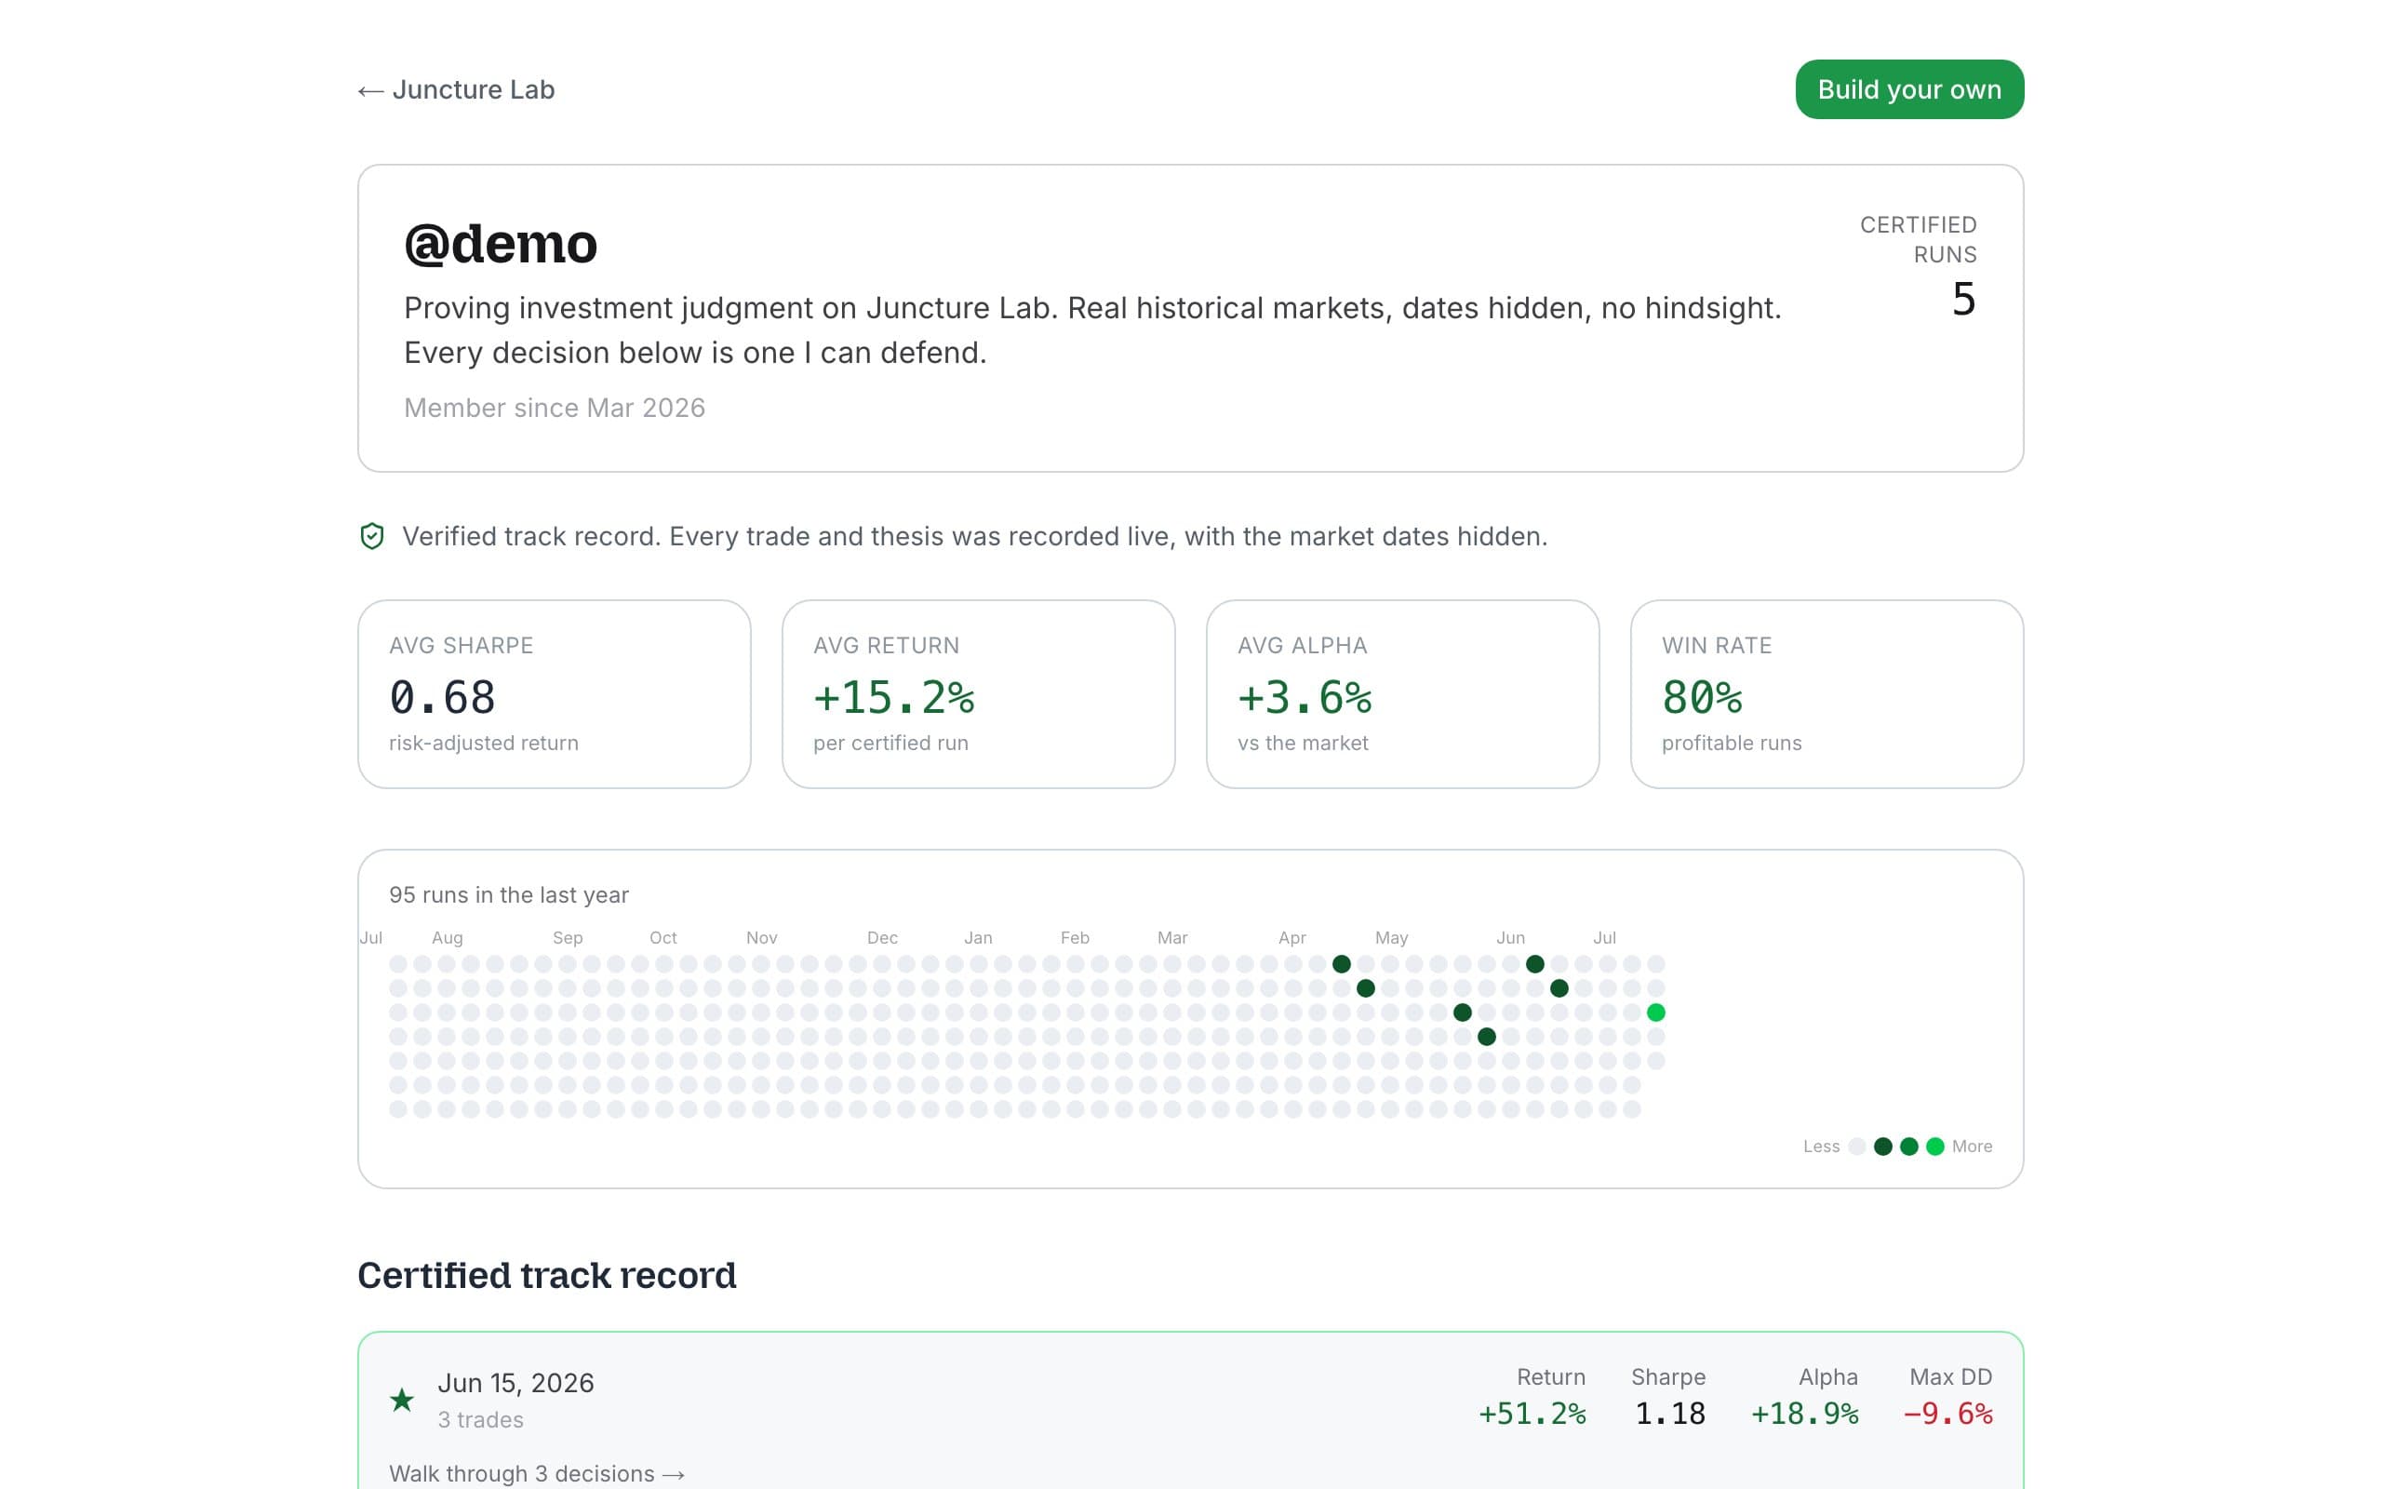The image size is (2382, 1489).
Task: Click the @demo profile heading
Action: 501,243
